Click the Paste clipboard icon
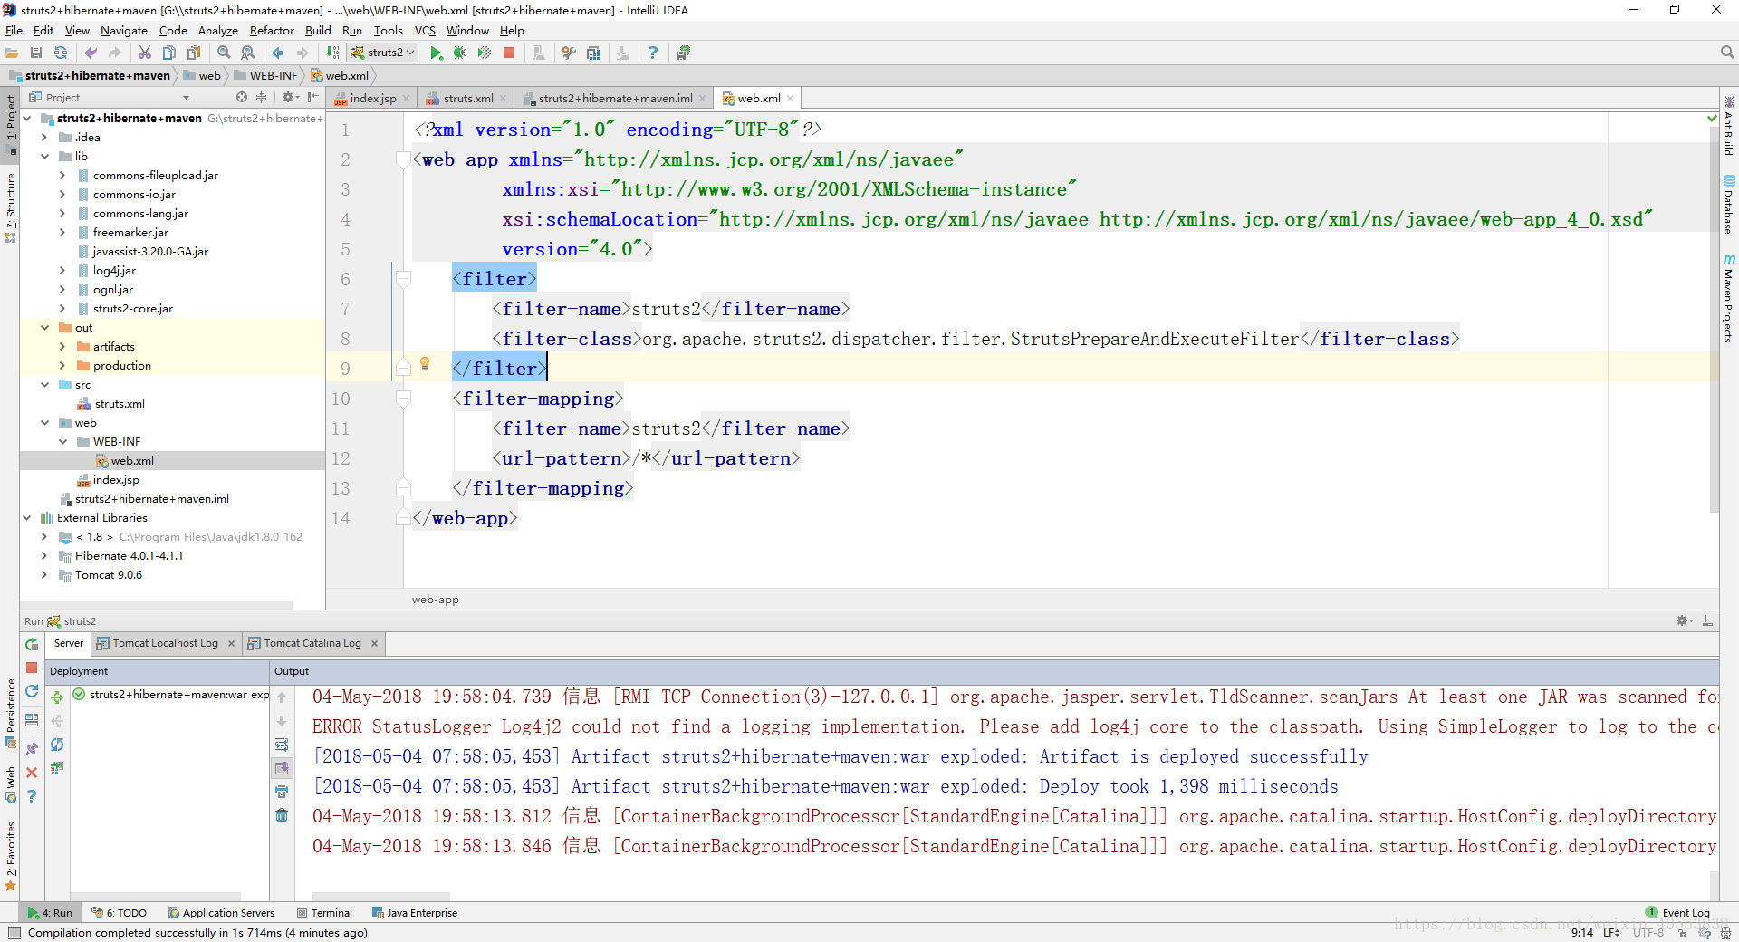Screen dimensions: 1739x942 tap(194, 53)
